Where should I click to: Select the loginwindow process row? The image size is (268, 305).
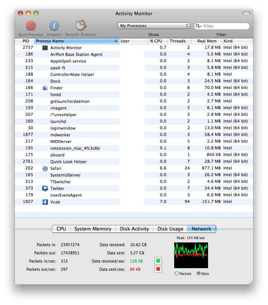tap(134, 128)
